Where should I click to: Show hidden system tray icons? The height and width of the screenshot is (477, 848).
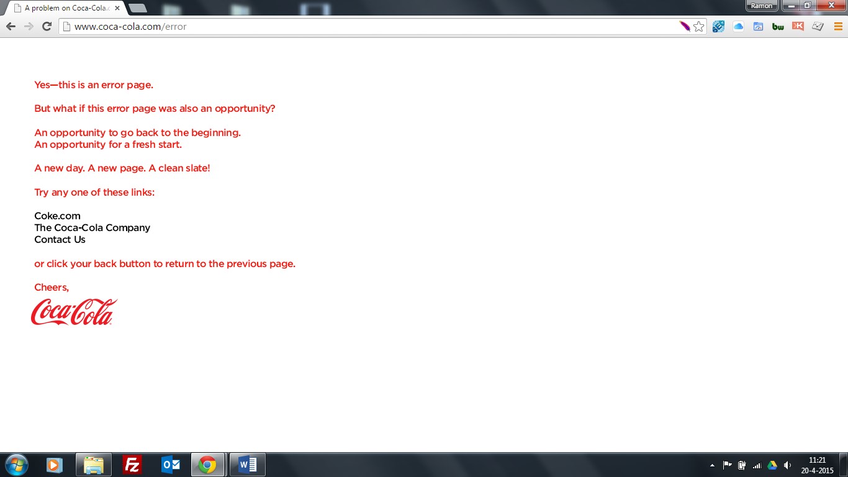[711, 465]
